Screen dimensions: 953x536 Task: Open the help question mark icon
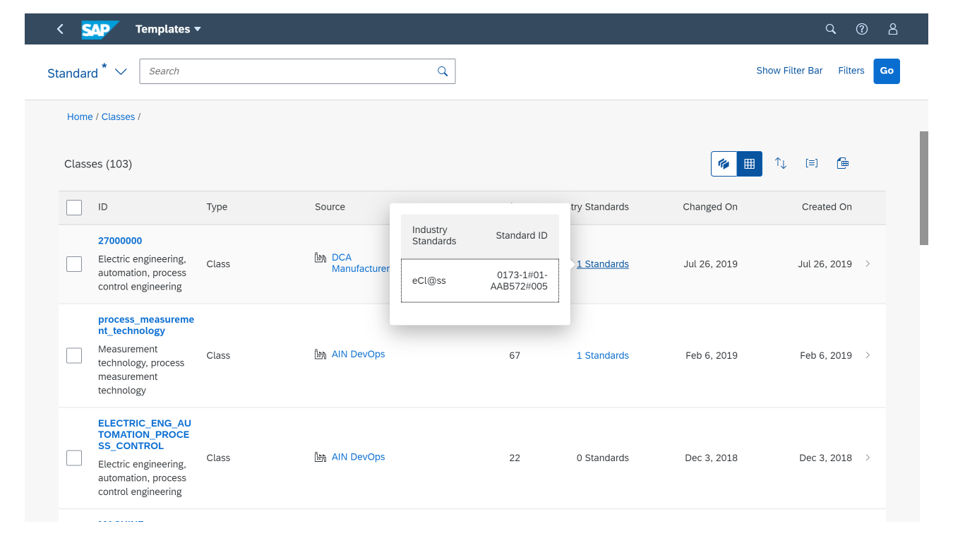862,29
